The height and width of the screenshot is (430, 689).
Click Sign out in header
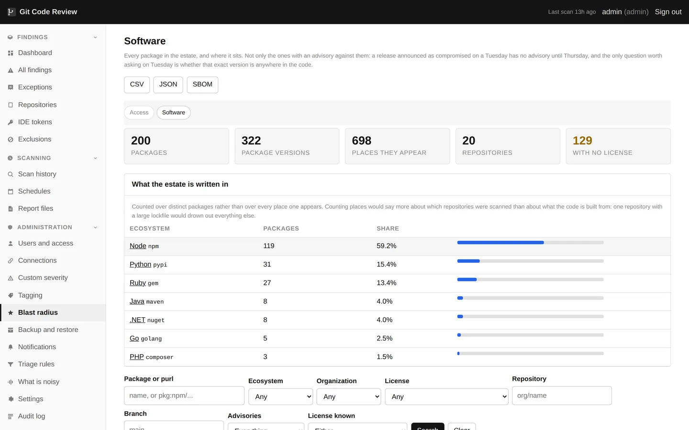pyautogui.click(x=668, y=12)
